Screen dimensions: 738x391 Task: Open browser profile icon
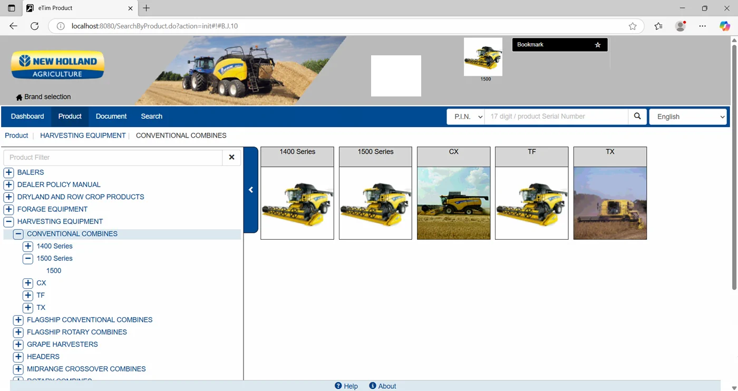point(681,26)
